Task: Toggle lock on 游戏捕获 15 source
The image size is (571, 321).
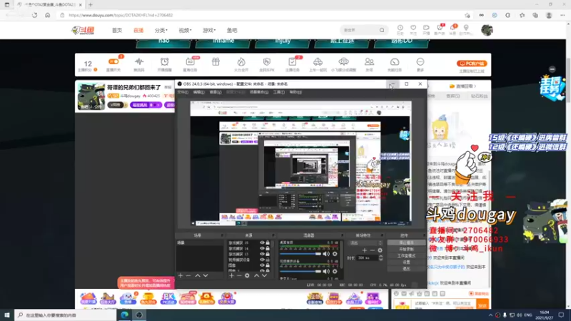Action: (268, 243)
